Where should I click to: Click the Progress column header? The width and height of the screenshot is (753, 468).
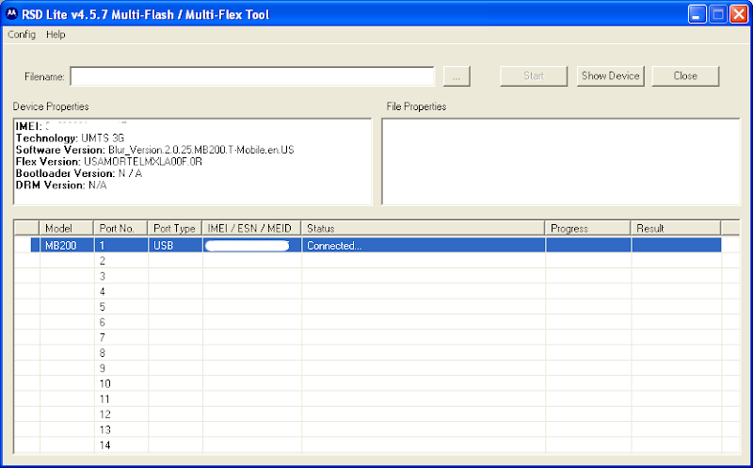587,228
